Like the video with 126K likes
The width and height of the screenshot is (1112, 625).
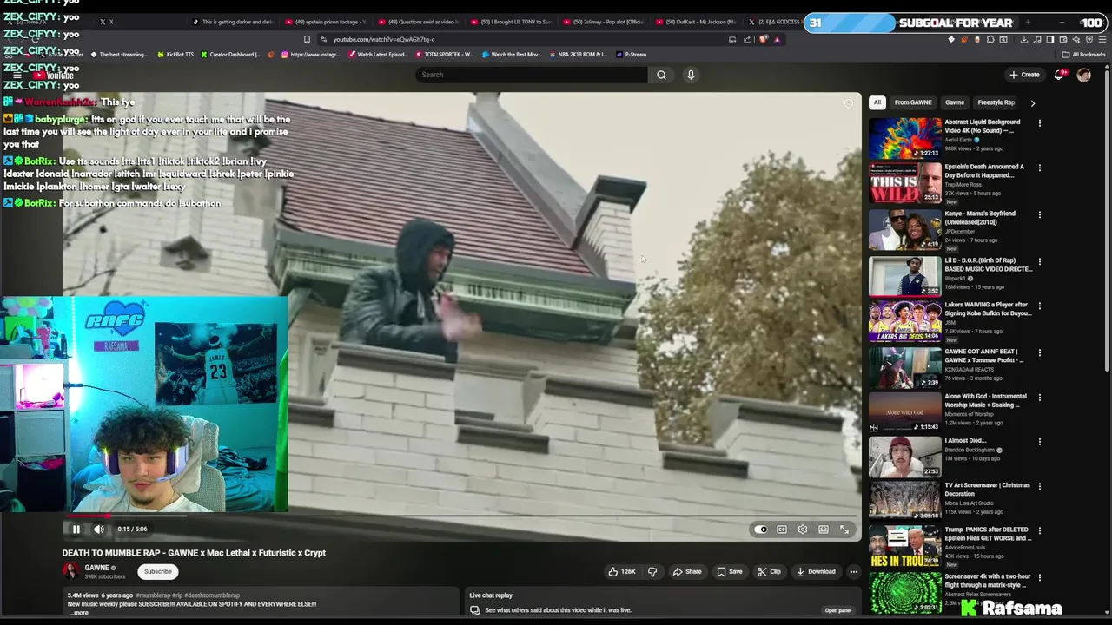point(622,571)
